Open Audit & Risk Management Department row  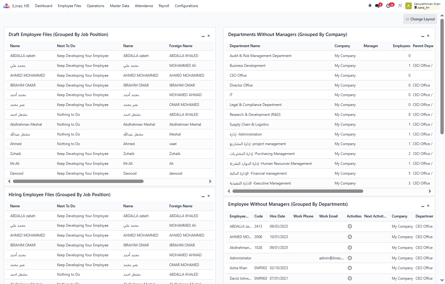330,56
